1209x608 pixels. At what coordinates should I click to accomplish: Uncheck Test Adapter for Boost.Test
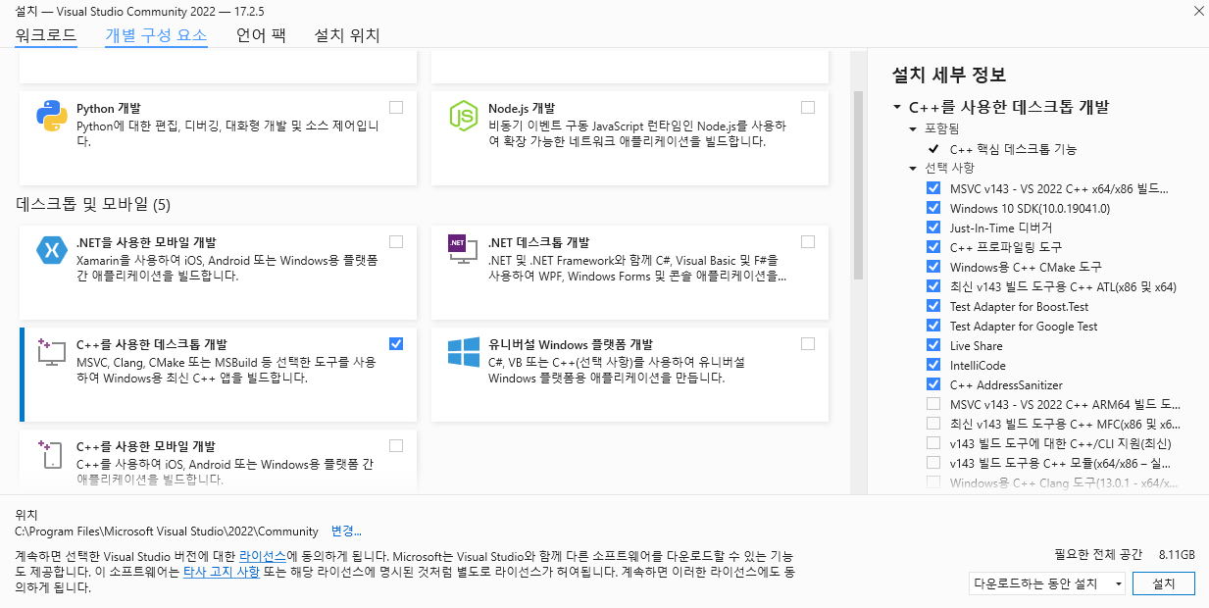click(x=933, y=306)
